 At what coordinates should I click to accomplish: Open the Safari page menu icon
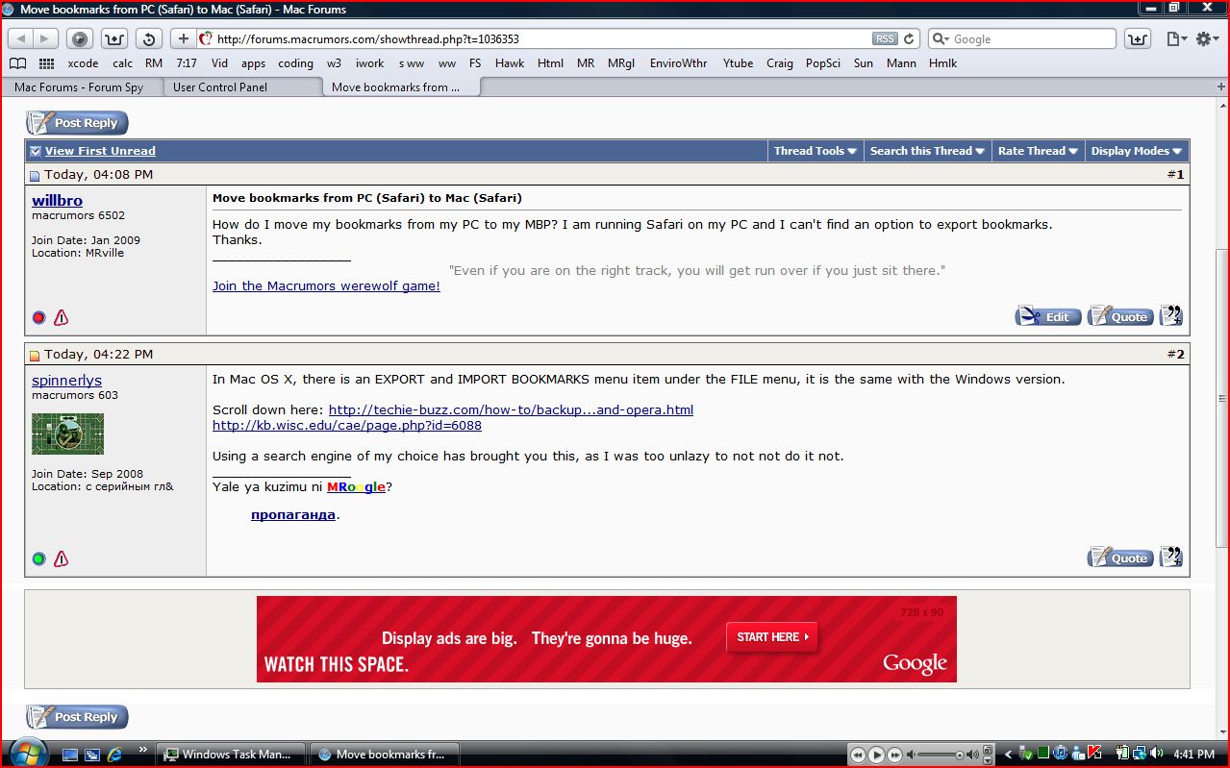pyautogui.click(x=1176, y=38)
